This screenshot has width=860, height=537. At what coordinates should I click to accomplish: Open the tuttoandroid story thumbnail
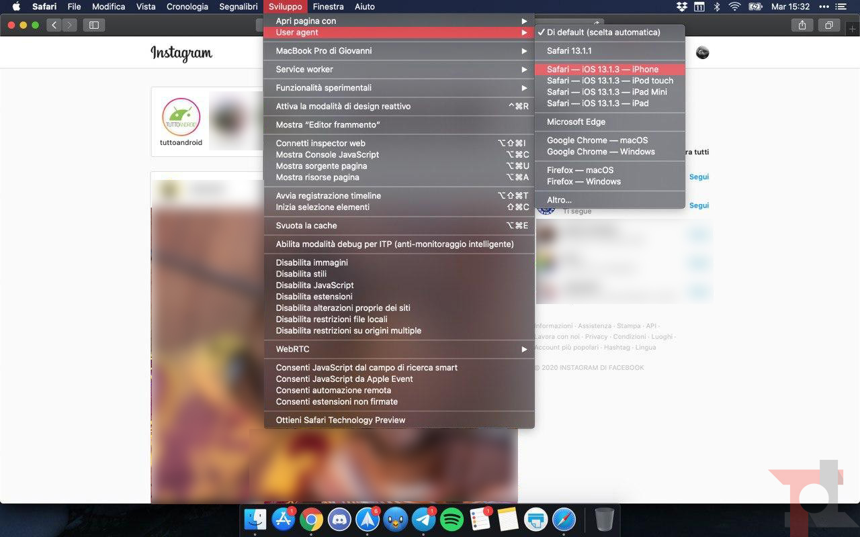click(x=181, y=116)
